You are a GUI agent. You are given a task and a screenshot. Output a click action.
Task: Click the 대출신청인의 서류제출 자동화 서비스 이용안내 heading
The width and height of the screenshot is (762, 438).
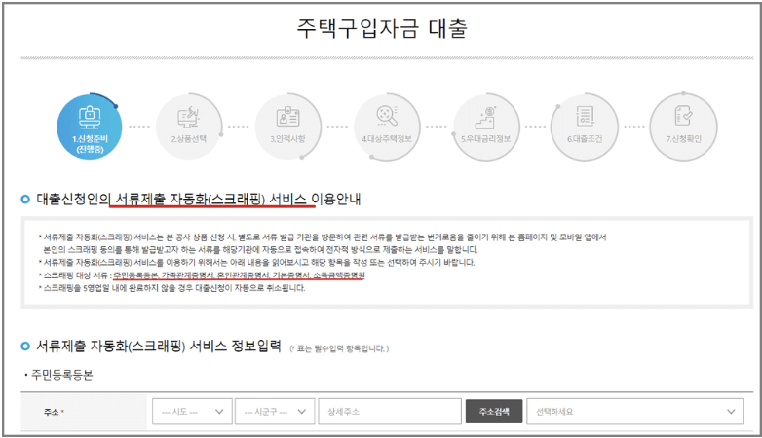[x=198, y=200]
